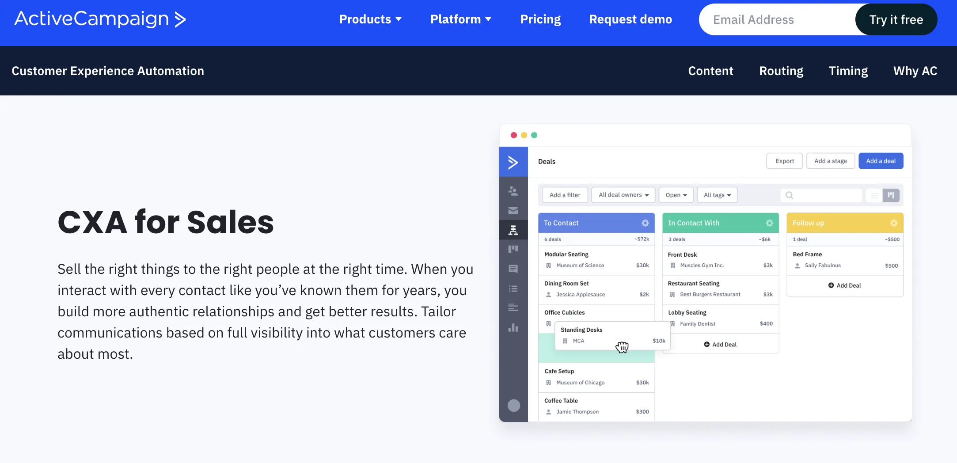This screenshot has width=957, height=463.
Task: Click the red window dot on the mockup
Action: coord(513,135)
